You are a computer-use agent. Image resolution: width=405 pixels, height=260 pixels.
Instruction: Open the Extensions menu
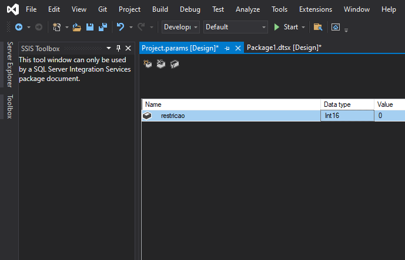(x=316, y=9)
